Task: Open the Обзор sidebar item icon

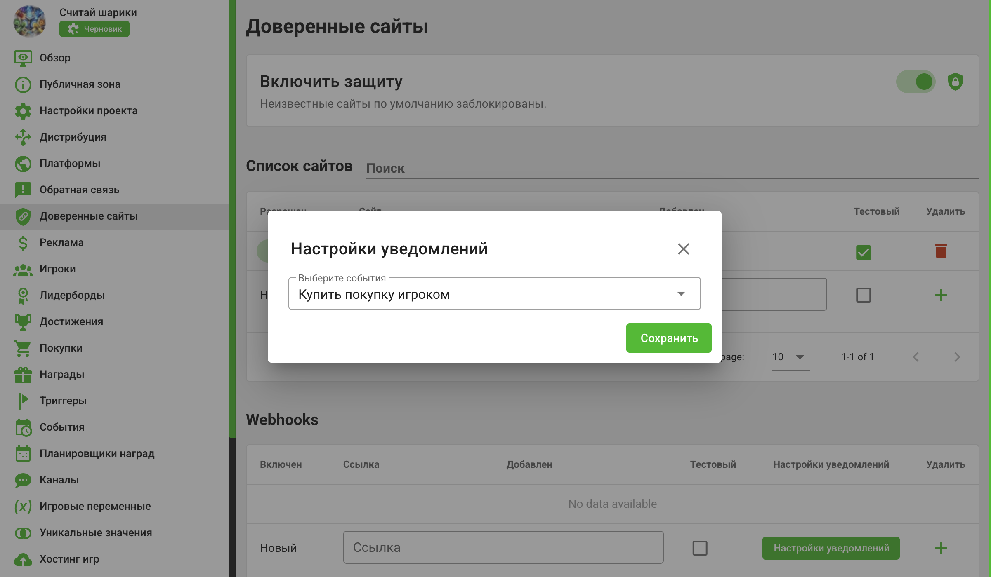Action: pyautogui.click(x=23, y=58)
